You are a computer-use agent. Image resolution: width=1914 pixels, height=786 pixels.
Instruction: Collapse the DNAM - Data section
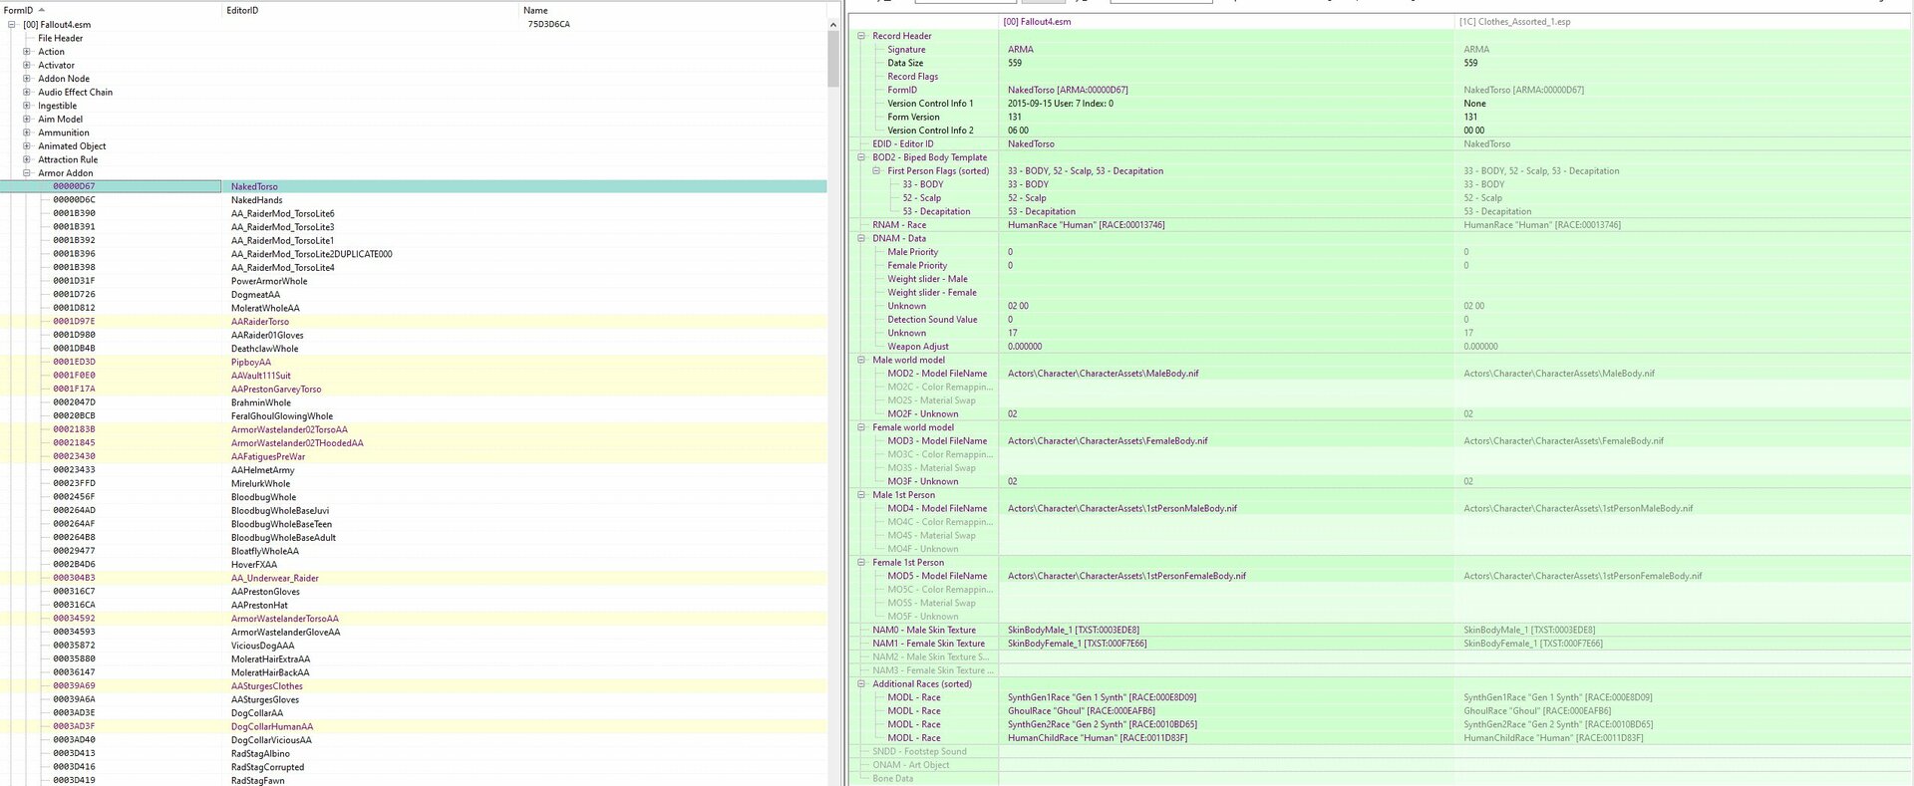861,238
